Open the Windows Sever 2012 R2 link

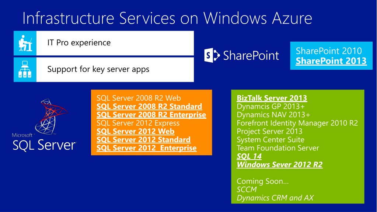tap(280, 164)
